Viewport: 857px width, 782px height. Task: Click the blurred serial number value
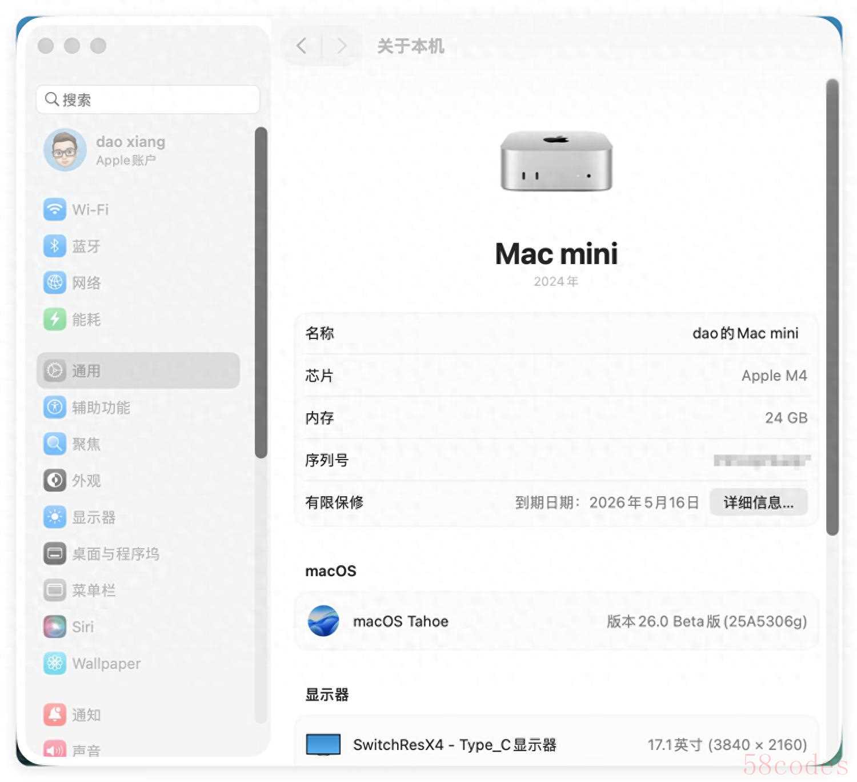[x=762, y=460]
